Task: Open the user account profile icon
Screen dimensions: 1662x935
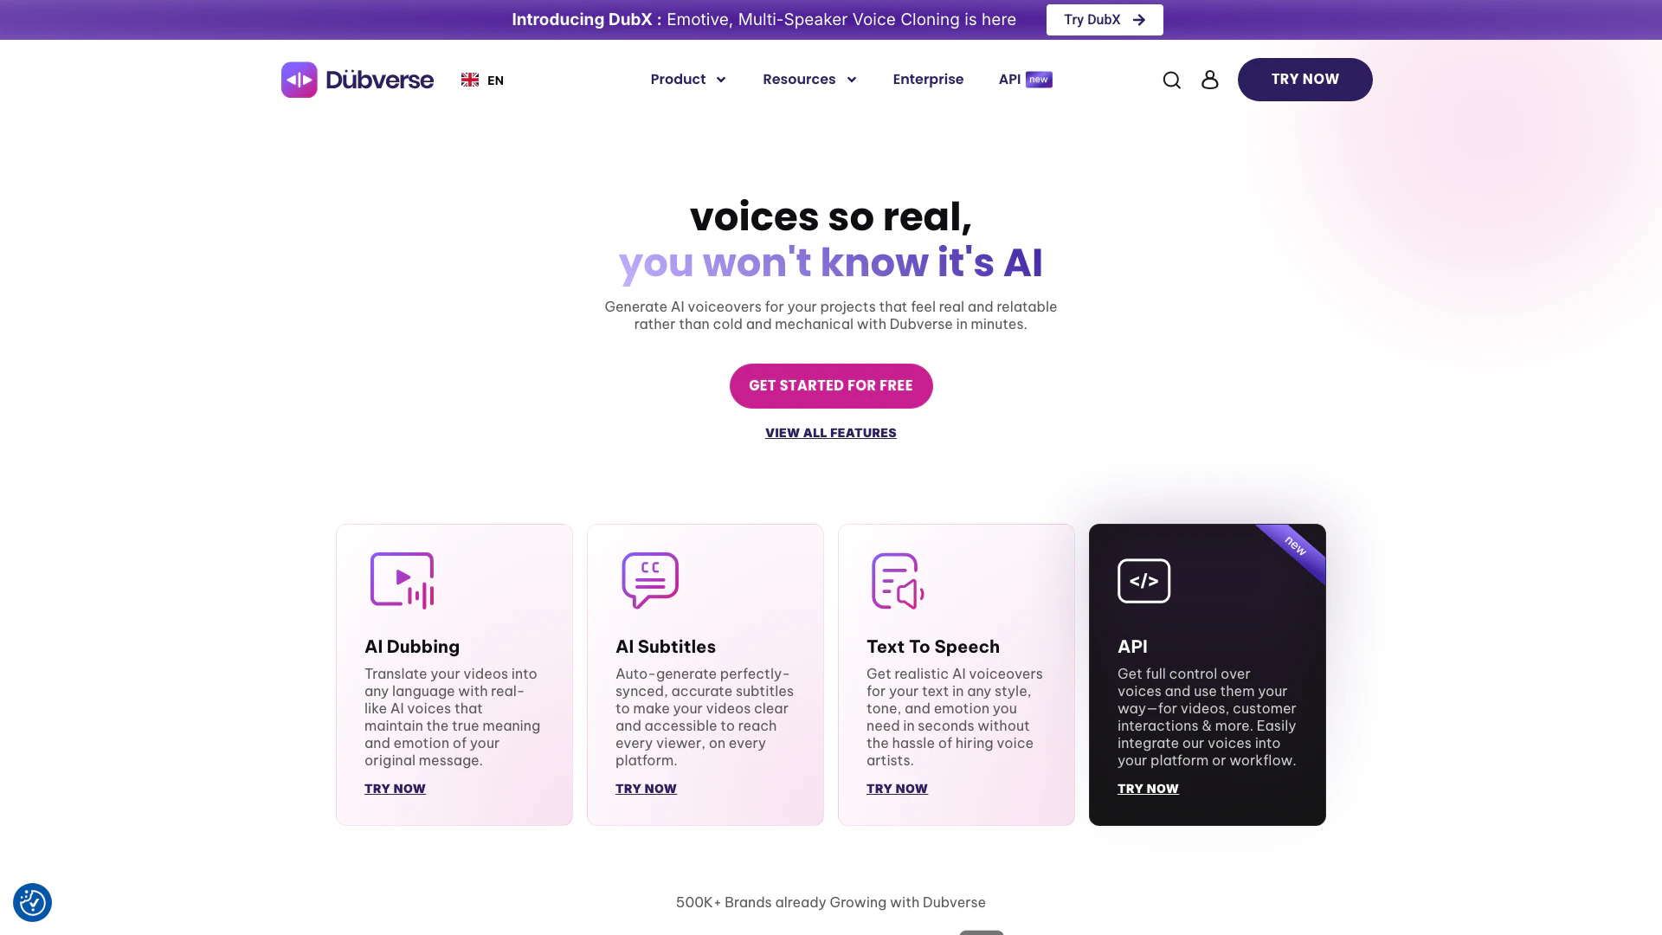Action: (1209, 80)
